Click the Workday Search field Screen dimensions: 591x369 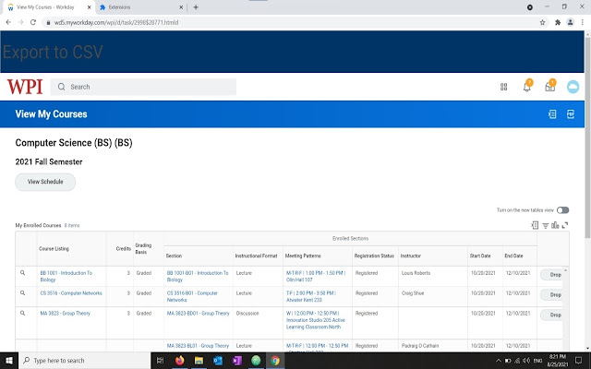tap(143, 87)
